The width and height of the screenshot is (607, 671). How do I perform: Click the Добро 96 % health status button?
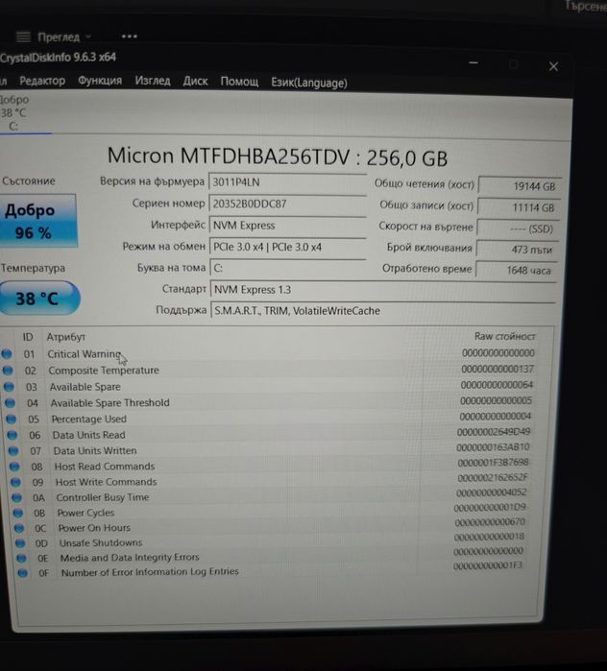click(37, 221)
